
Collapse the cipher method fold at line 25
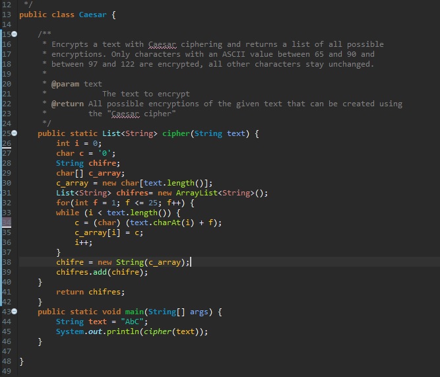[14, 133]
